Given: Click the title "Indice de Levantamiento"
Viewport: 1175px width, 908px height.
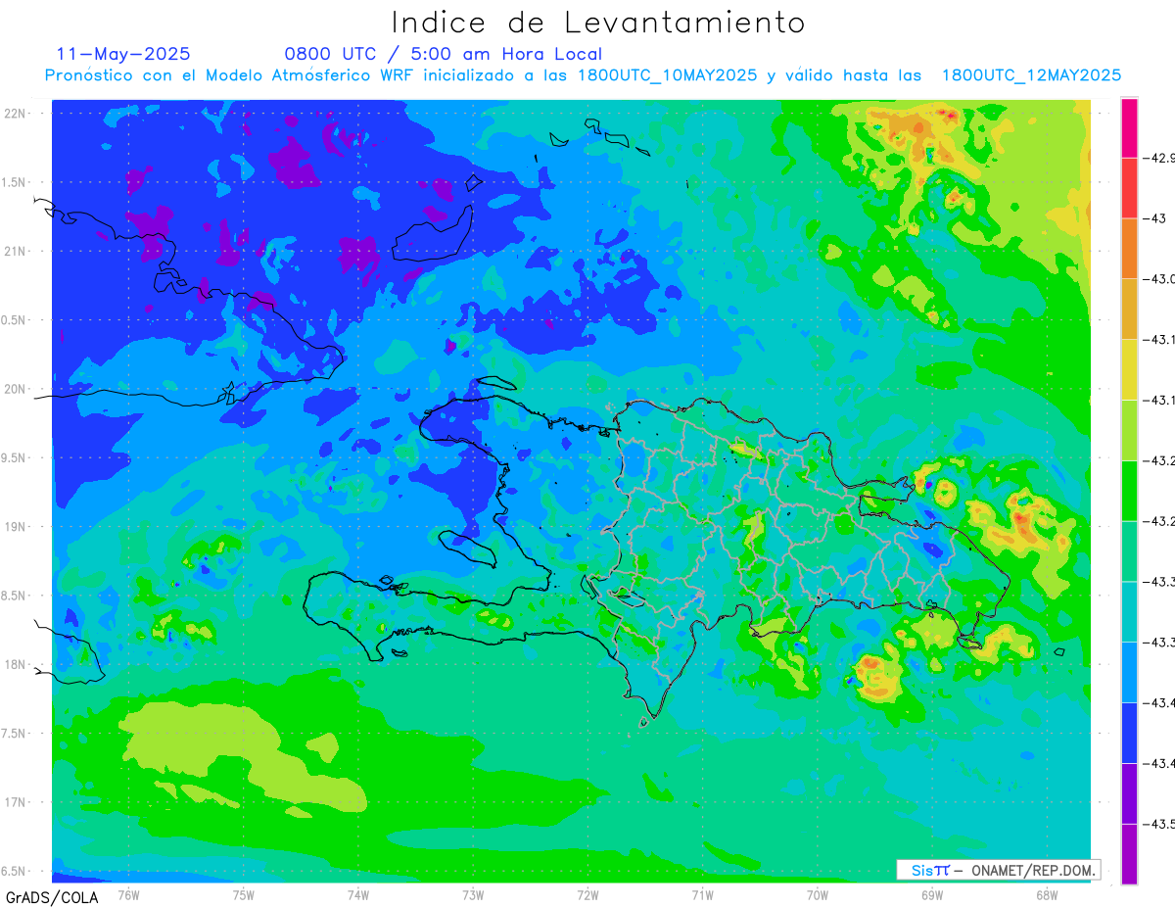Looking at the screenshot, I should tap(598, 23).
